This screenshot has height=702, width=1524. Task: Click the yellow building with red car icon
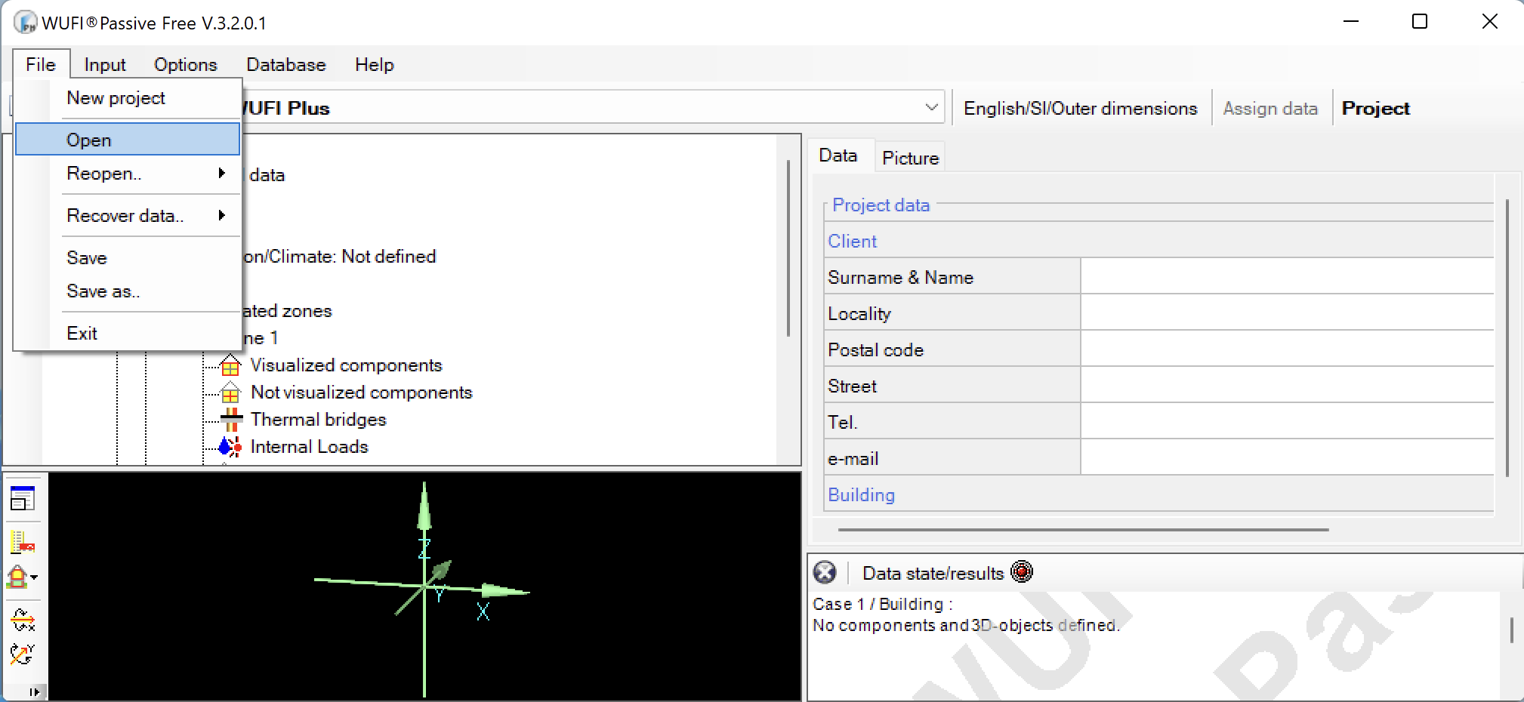tap(23, 541)
